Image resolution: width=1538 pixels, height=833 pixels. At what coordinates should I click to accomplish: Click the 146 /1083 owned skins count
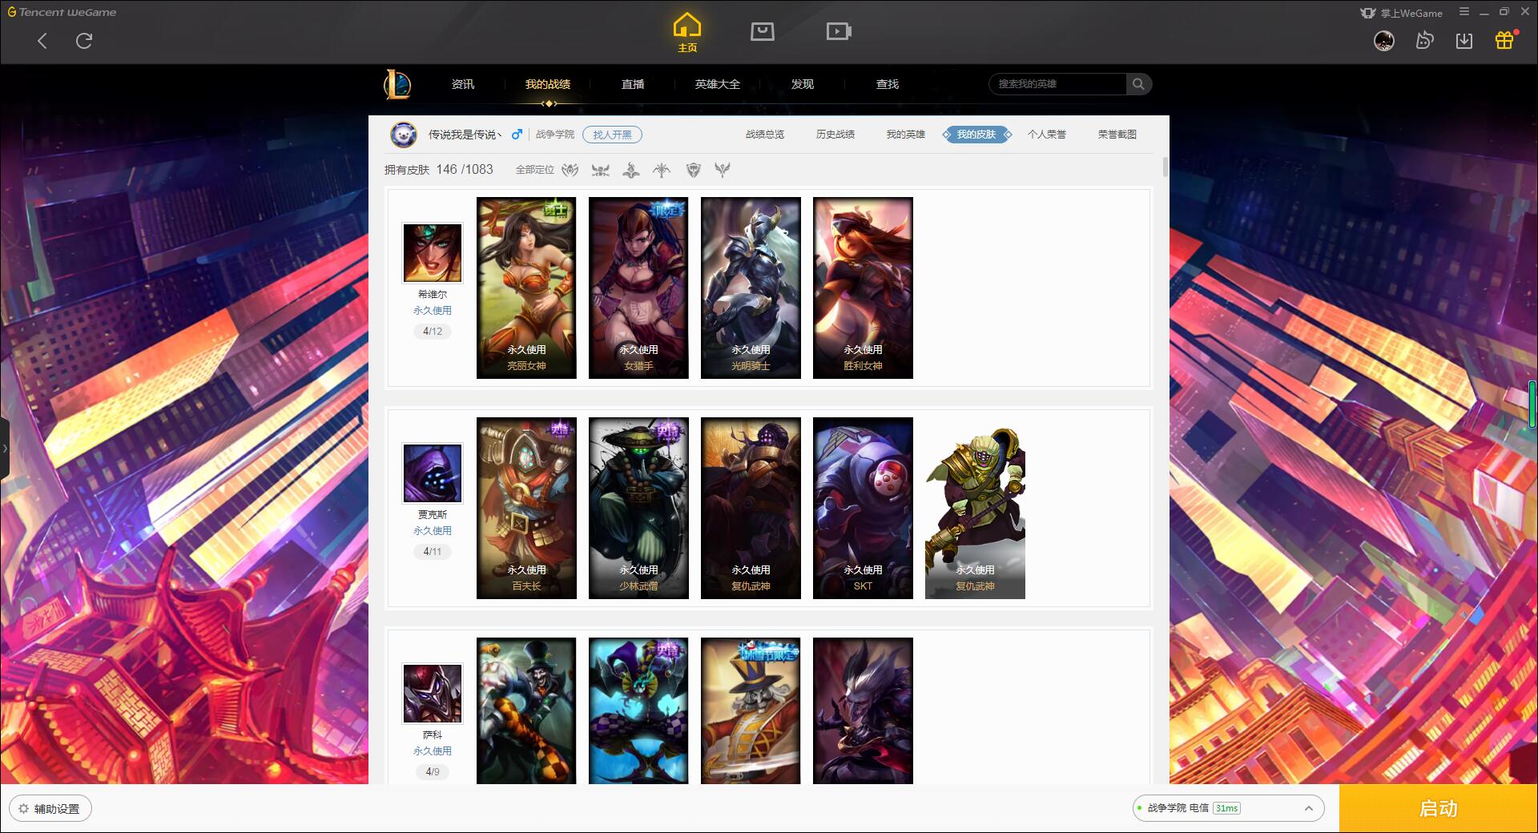(x=465, y=169)
